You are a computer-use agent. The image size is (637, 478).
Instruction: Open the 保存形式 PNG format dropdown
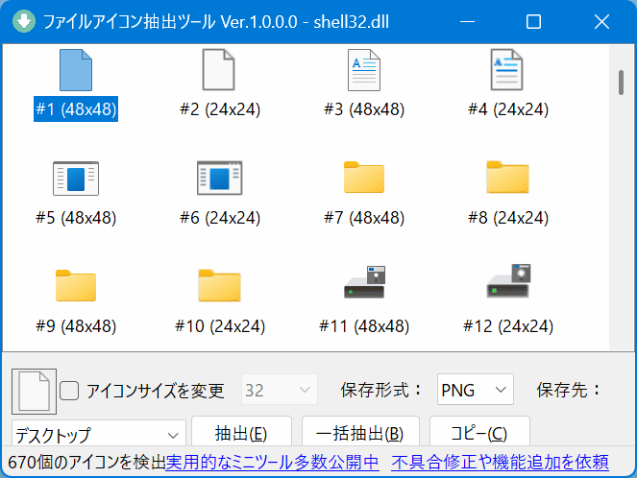pyautogui.click(x=475, y=390)
